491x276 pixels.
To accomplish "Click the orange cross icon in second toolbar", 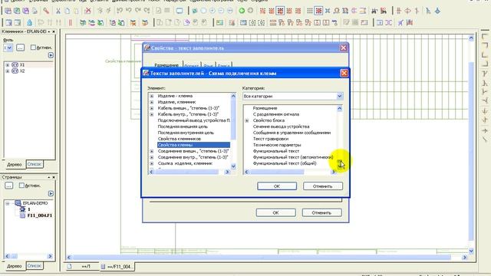I will point(133,22).
